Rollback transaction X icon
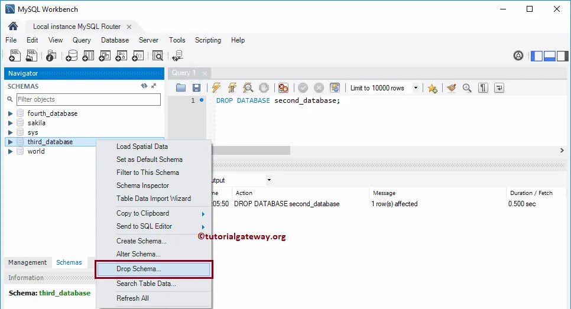571x309 pixels. 319,87
